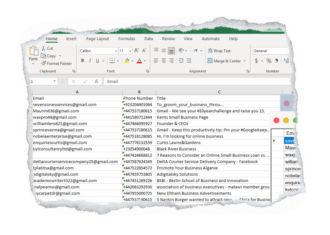The height and width of the screenshot is (235, 330).
Task: Click the Decrease Indent icon
Action: tap(181, 61)
